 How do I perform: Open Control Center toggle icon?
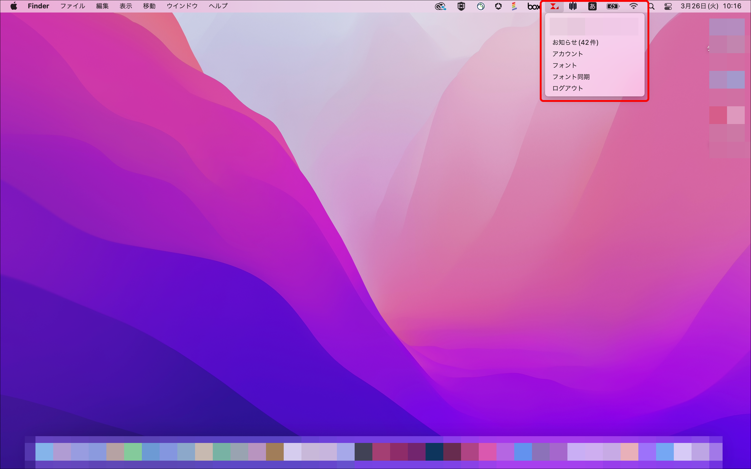pos(668,6)
